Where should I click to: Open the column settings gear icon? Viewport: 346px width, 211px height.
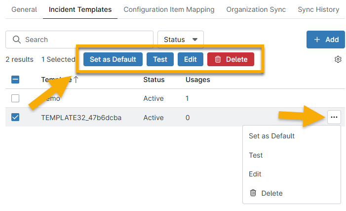tap(338, 59)
